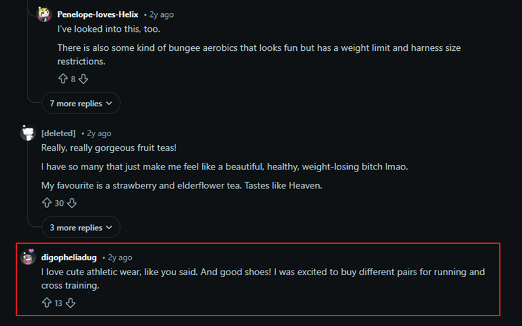Upvote the deleted user's fruit teas comment
The image size is (522, 326).
(46, 203)
